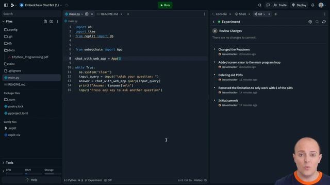Create a new file with the new-file icon
The height and width of the screenshot is (185, 330).
[x=45, y=22]
